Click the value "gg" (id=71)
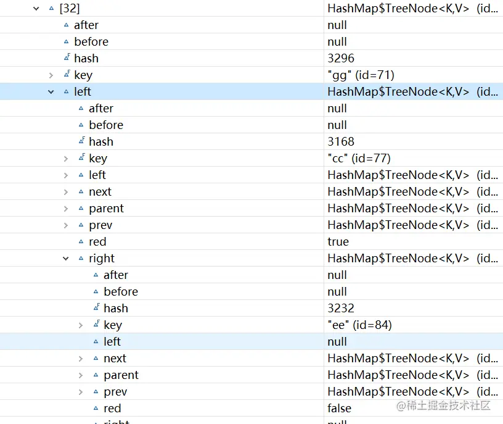The image size is (503, 424). [361, 75]
